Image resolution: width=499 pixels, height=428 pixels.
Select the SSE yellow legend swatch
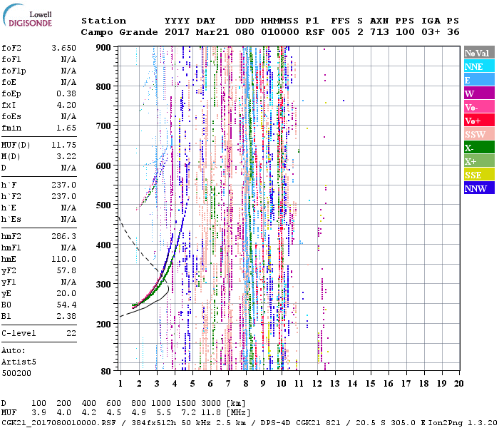tap(479, 175)
